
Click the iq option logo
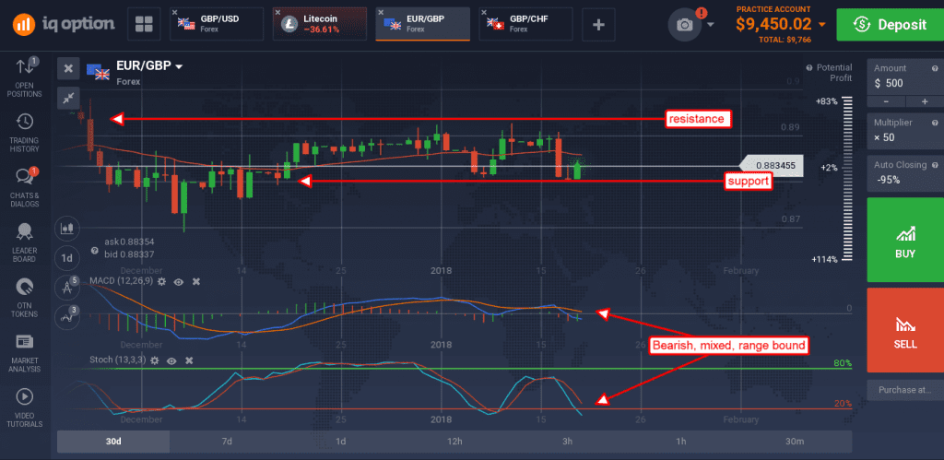tap(64, 23)
